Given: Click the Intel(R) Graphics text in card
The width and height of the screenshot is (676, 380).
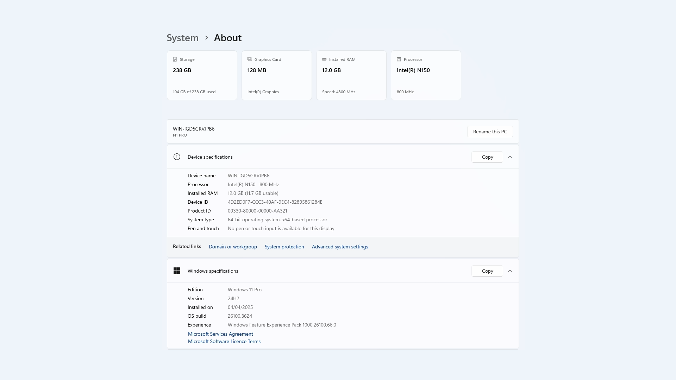Looking at the screenshot, I should (x=263, y=92).
